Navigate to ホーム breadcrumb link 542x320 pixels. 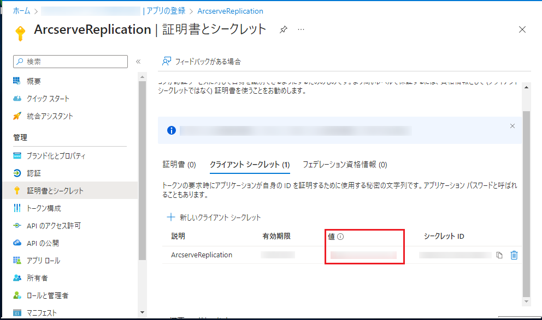pyautogui.click(x=21, y=11)
